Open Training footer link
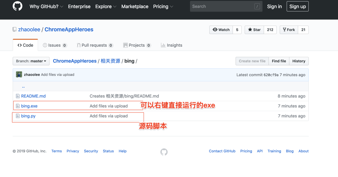 point(274,151)
